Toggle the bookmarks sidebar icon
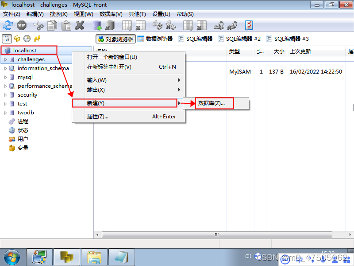Image resolution: width=354 pixels, height=266 pixels. (x=17, y=39)
